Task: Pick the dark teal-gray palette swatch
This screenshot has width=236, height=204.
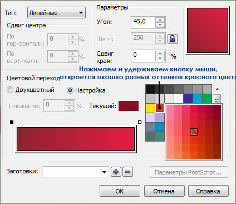Action: point(150,137)
